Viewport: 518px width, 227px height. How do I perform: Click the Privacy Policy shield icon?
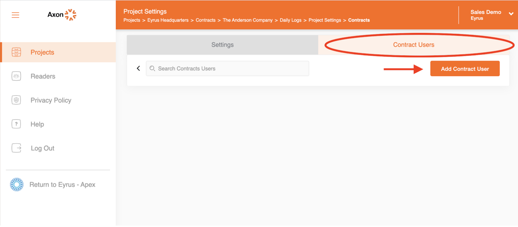[x=16, y=100]
